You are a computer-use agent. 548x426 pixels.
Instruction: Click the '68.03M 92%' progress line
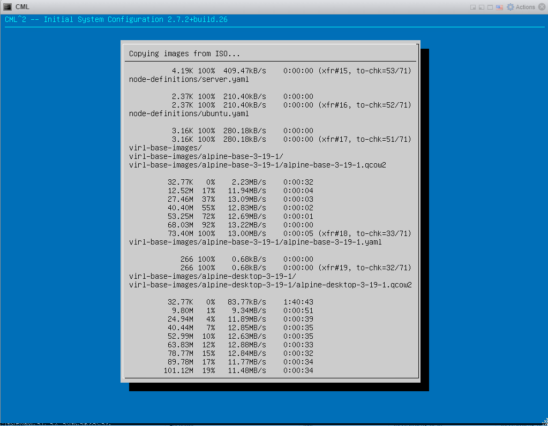point(241,225)
